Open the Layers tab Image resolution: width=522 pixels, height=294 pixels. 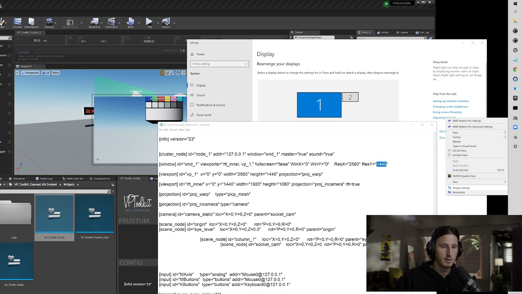pyautogui.click(x=403, y=32)
